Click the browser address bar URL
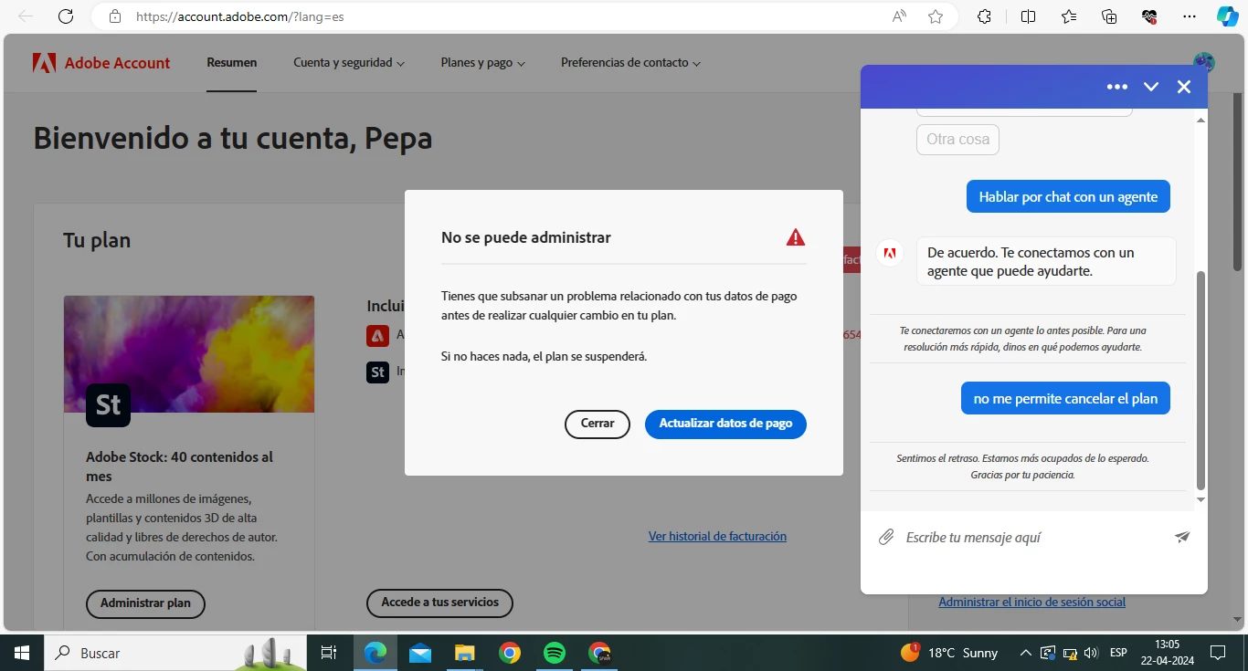1248x671 pixels. coord(240,16)
